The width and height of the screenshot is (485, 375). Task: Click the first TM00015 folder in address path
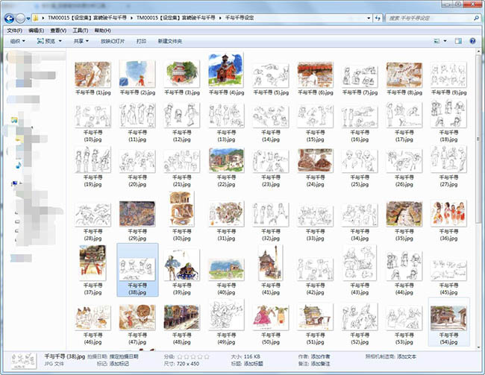click(x=87, y=18)
